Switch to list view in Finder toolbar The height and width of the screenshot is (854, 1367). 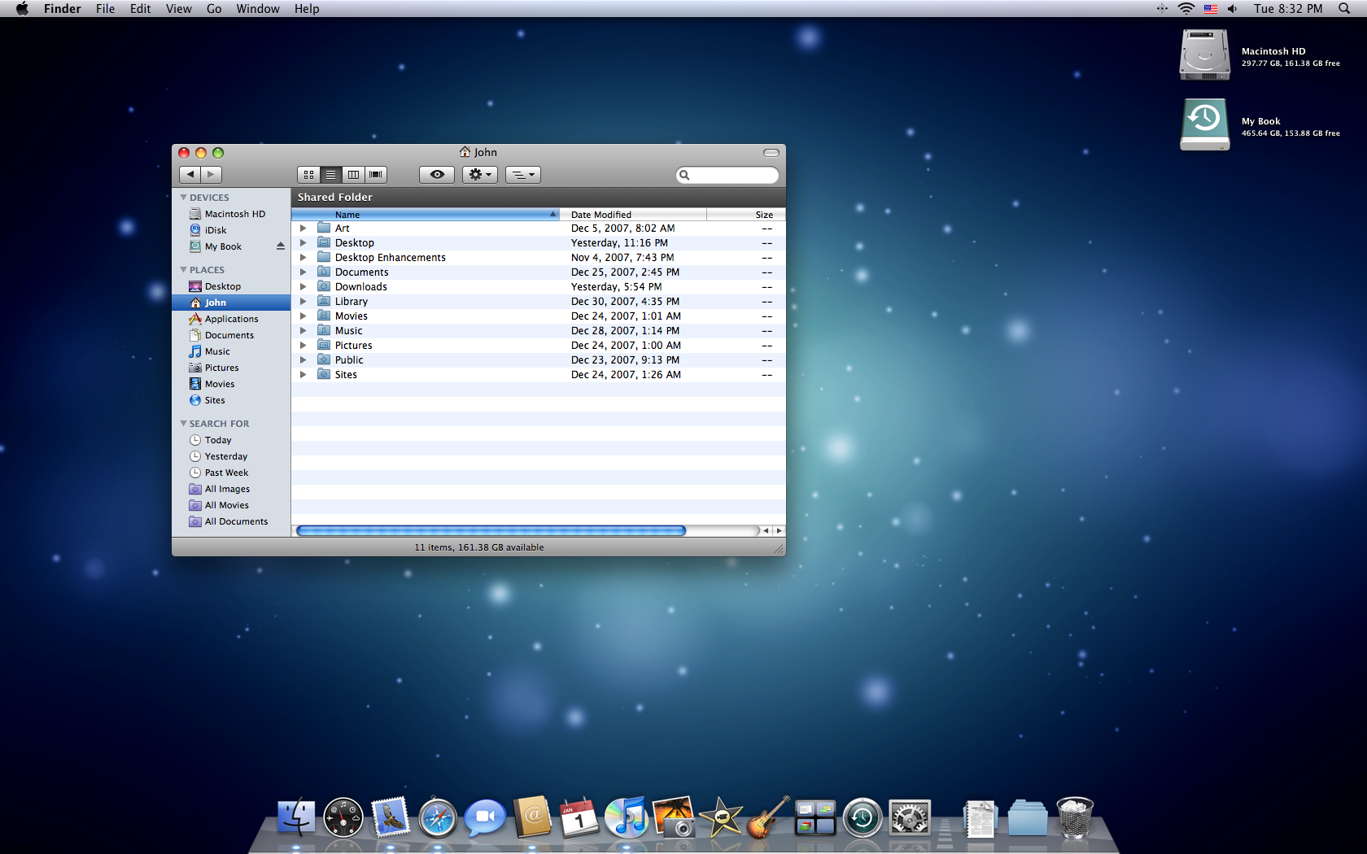(x=330, y=175)
